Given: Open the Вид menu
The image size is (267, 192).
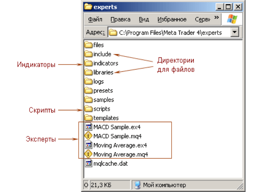Looking at the screenshot, I should (144, 20).
